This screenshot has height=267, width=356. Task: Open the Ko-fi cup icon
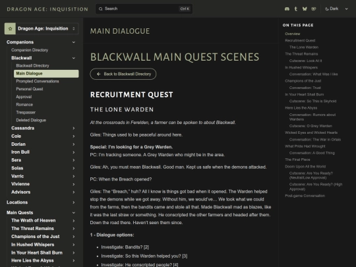314,9
